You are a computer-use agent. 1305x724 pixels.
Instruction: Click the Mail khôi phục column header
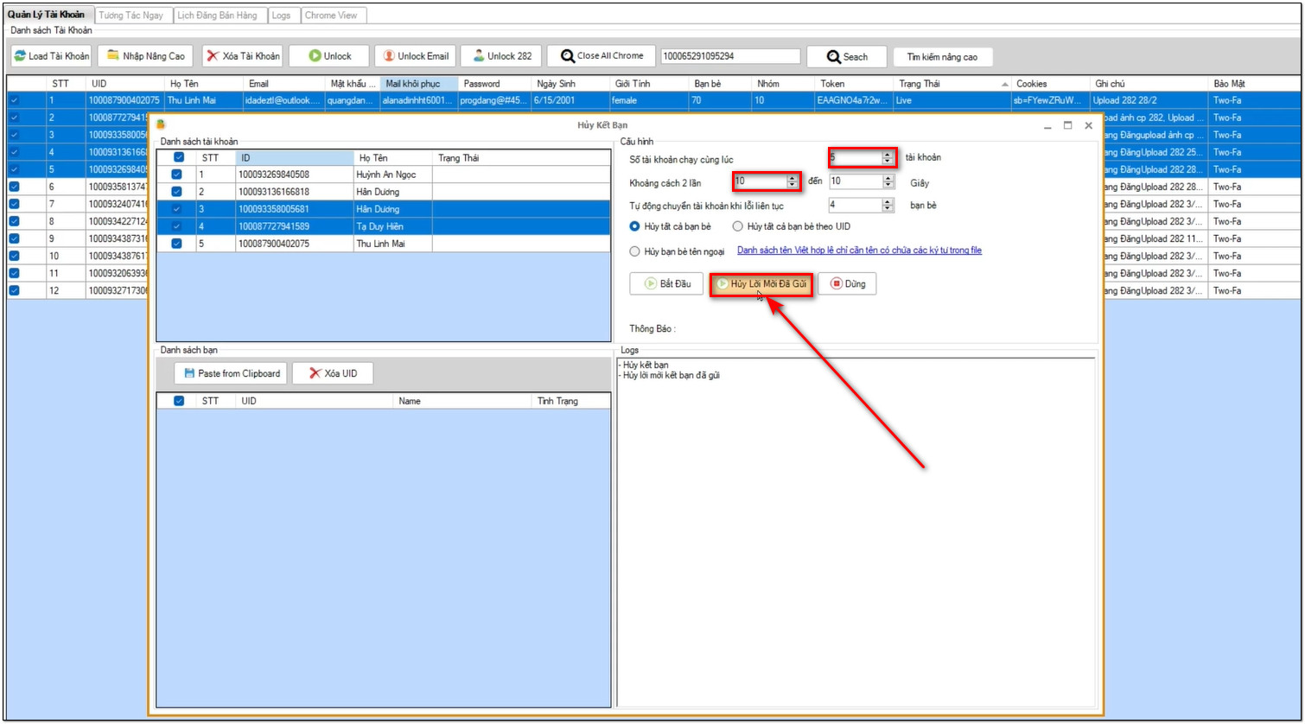418,84
